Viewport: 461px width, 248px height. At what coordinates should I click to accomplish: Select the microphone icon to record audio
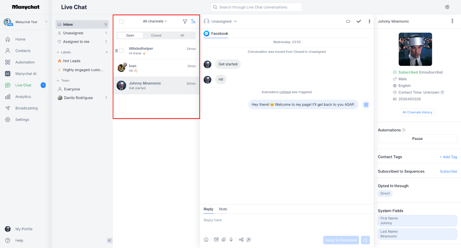(x=231, y=240)
